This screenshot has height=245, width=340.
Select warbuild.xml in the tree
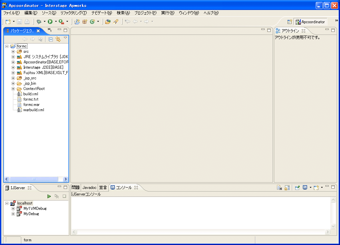pyautogui.click(x=34, y=110)
